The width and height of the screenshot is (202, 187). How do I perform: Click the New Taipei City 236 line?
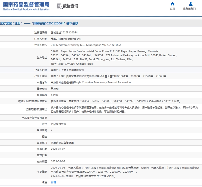(72, 64)
